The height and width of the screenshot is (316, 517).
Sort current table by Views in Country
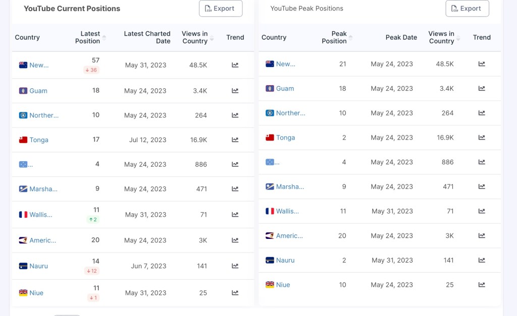coord(212,38)
